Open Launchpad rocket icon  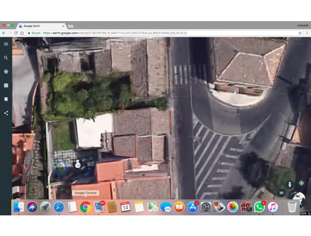pyautogui.click(x=46, y=207)
